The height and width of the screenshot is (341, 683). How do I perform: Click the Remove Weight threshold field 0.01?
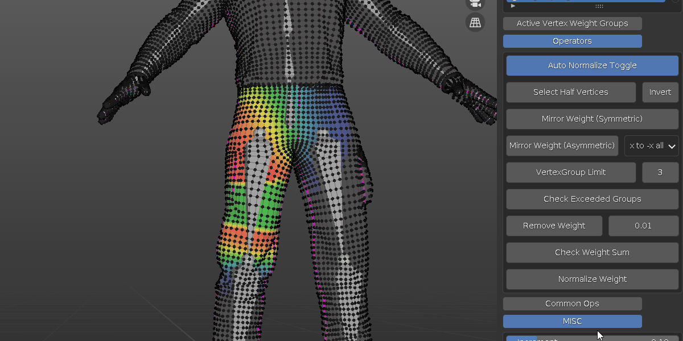click(644, 226)
